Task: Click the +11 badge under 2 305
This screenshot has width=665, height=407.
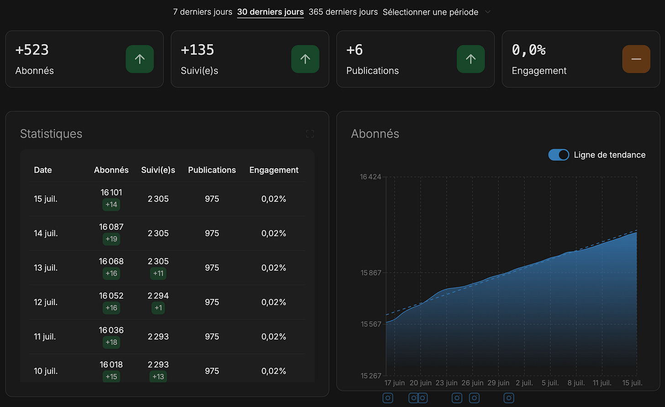Action: 158,273
